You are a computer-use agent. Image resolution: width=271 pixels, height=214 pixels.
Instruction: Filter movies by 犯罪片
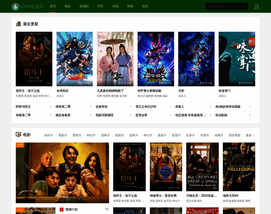click(176, 135)
